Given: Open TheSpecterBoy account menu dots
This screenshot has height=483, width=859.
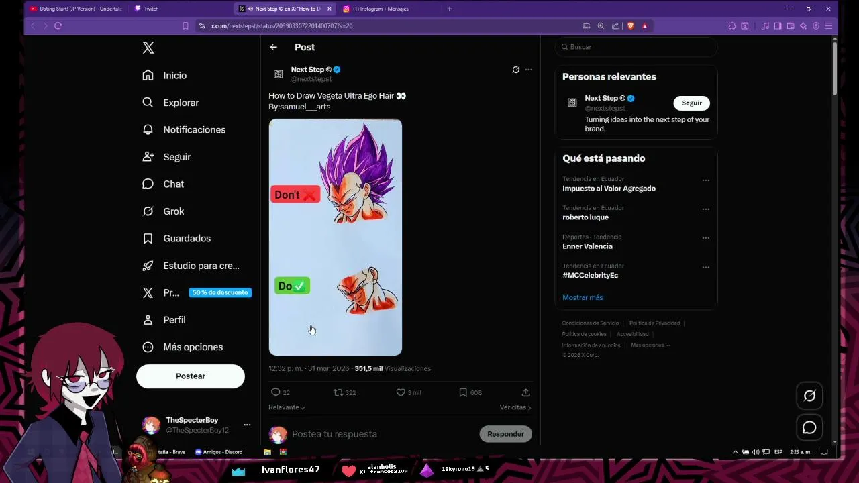Looking at the screenshot, I should coord(247,425).
